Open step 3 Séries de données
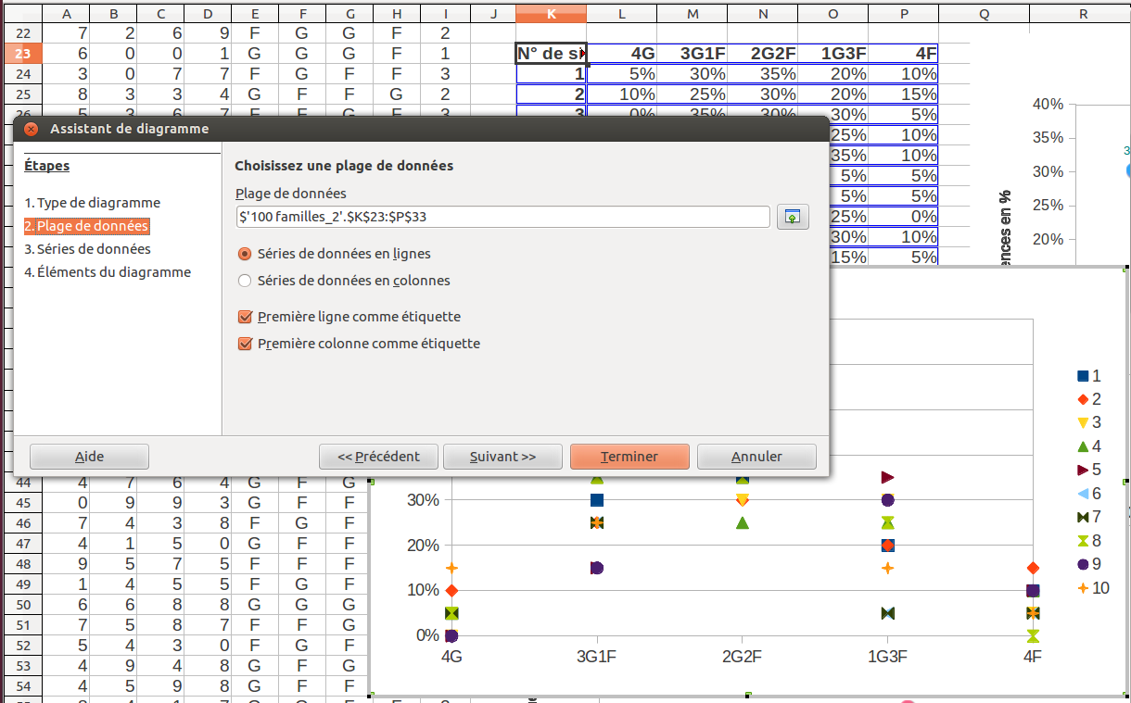Image resolution: width=1131 pixels, height=703 pixels. point(87,249)
